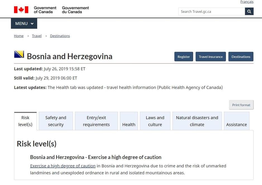
Task: Open the Travel insurance button
Action: pos(211,57)
